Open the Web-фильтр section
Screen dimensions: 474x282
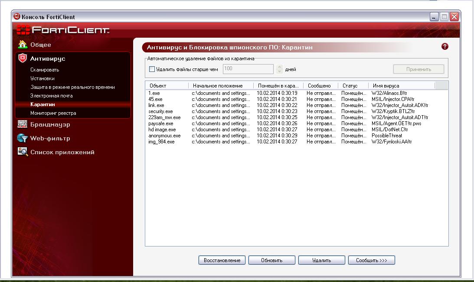coord(50,138)
